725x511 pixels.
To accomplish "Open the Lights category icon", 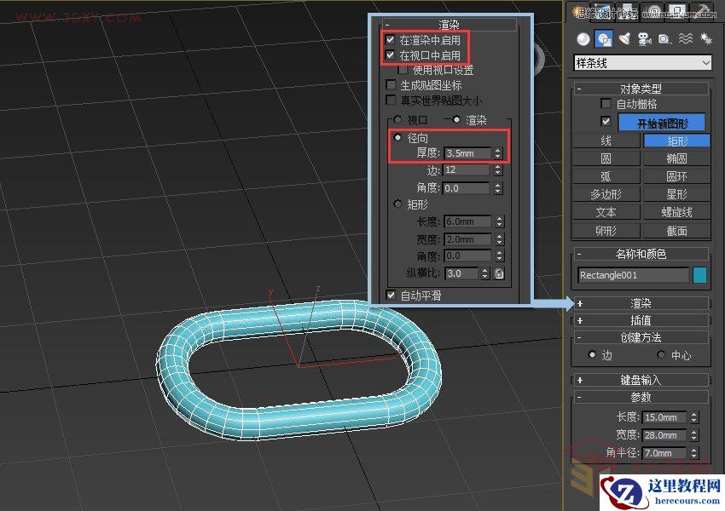I will [624, 39].
